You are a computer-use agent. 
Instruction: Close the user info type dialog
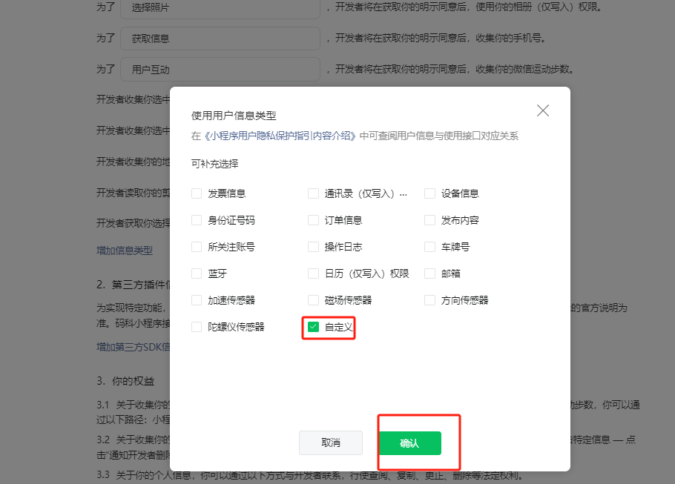tap(543, 110)
